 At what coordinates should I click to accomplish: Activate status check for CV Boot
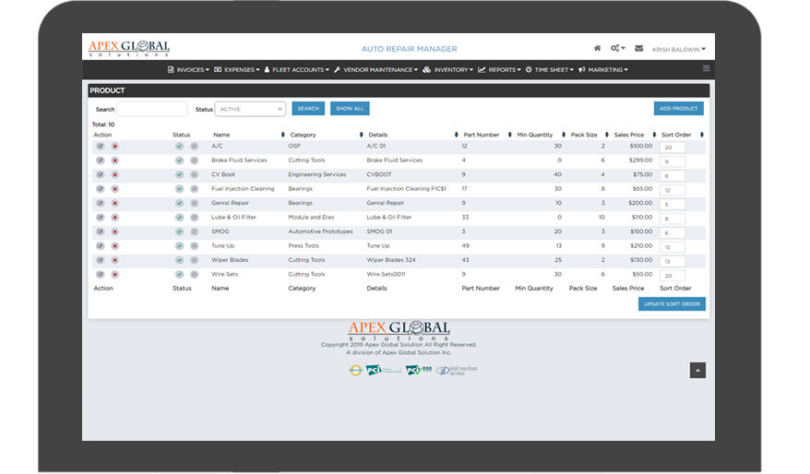(x=180, y=174)
